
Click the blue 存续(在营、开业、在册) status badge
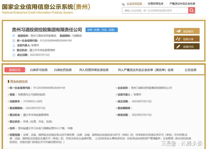[101, 30]
